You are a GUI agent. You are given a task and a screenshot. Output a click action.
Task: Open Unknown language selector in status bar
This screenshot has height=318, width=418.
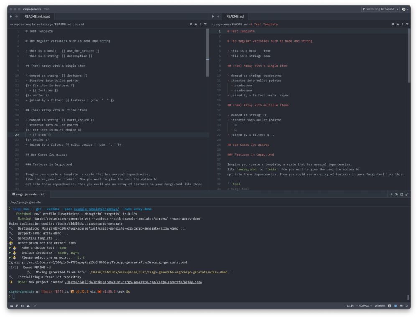[x=380, y=306]
